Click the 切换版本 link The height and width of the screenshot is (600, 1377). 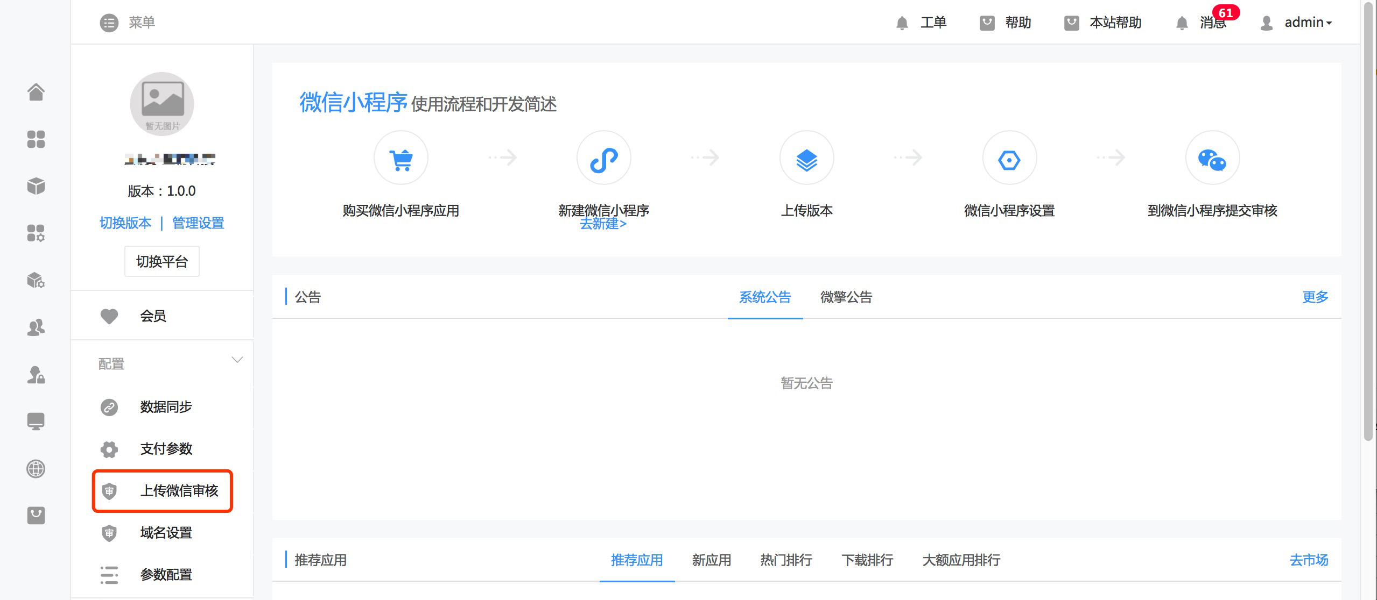125,223
